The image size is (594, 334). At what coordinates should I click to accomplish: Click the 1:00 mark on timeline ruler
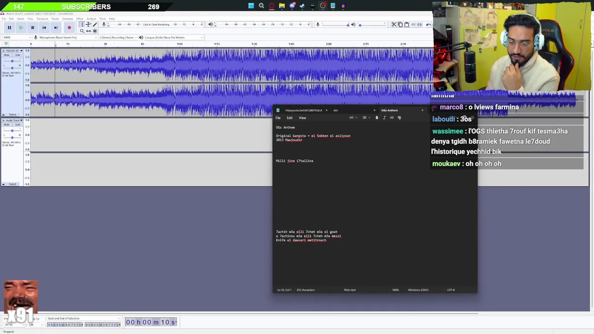(x=180, y=44)
